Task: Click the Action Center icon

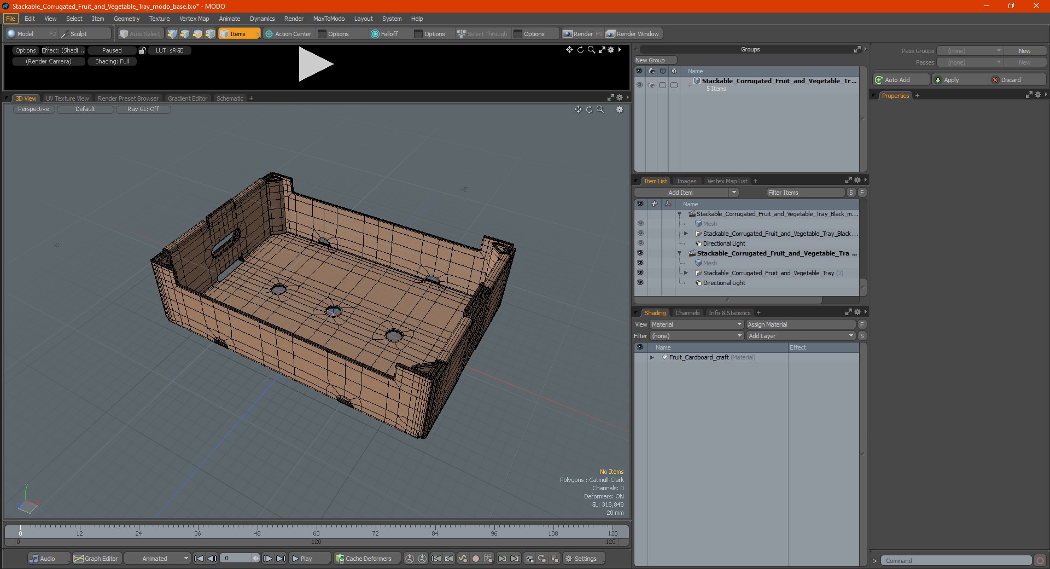Action: [x=269, y=34]
